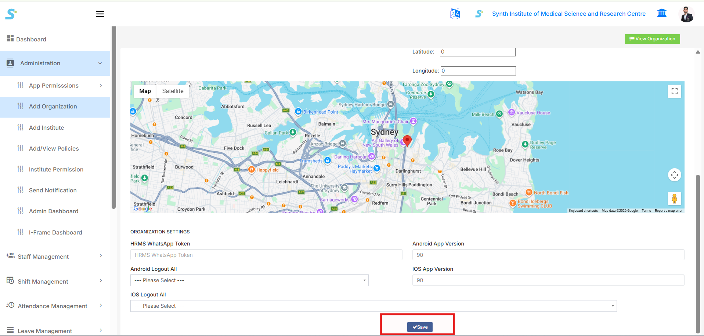This screenshot has width=704, height=336.
Task: Click the sidebar vertical scrollbar
Action: 114,117
